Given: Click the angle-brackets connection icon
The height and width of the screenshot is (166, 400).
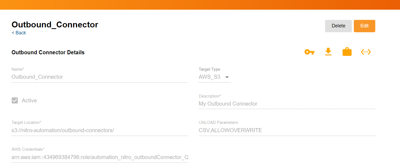Looking at the screenshot, I should coord(366,52).
